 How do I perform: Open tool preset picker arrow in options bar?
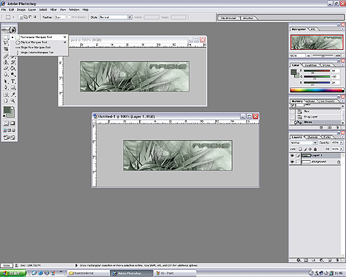coord(13,17)
